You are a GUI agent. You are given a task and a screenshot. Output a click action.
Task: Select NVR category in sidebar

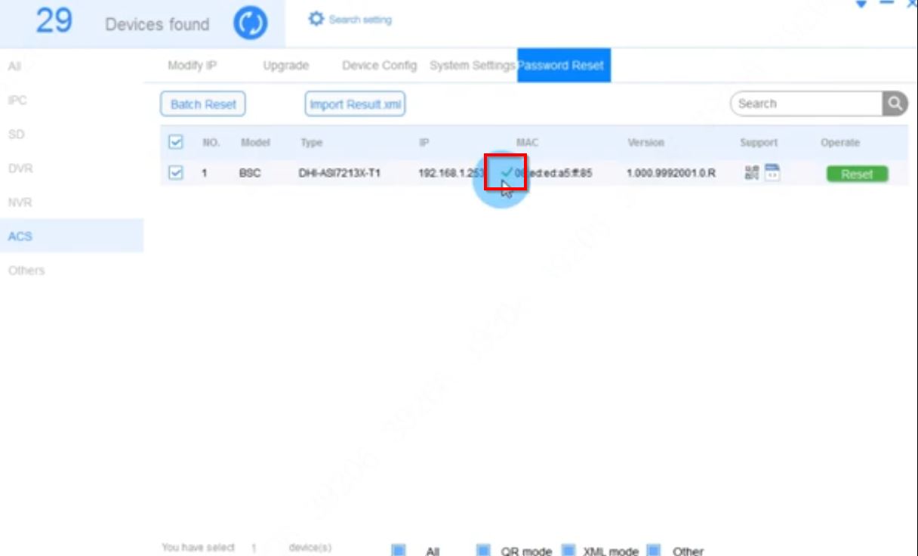(x=20, y=202)
